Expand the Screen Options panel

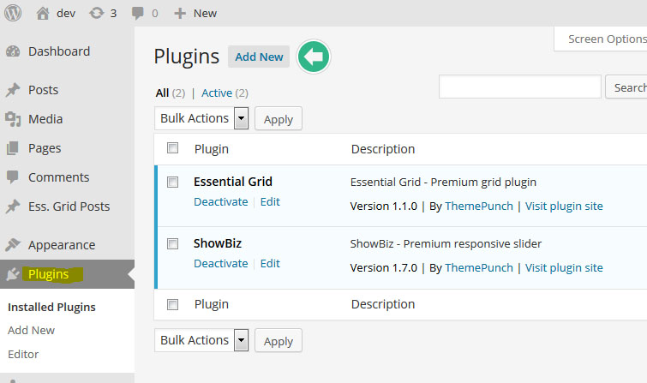(605, 39)
